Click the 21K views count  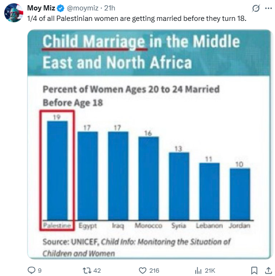point(210,271)
